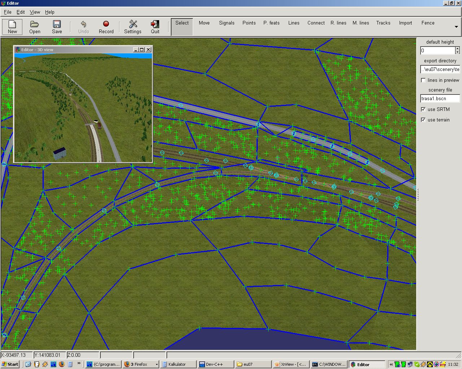This screenshot has width=462, height=369.
Task: Enable lines in preview checkbox
Action: point(423,80)
